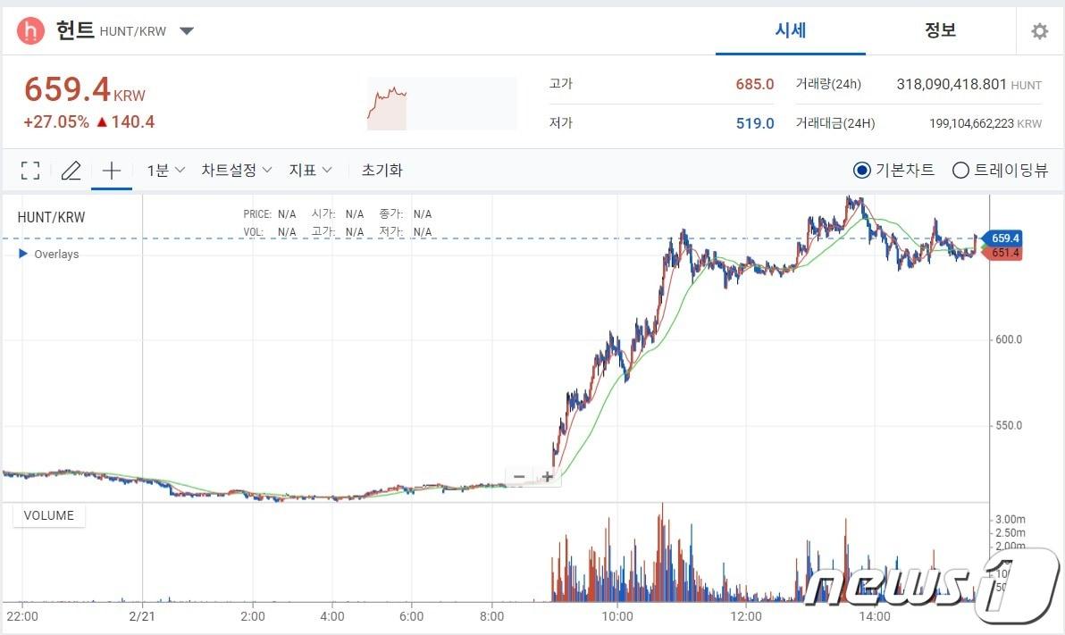1065x635 pixels.
Task: Select the 트레이딩뷰 radio button
Action: (x=960, y=170)
